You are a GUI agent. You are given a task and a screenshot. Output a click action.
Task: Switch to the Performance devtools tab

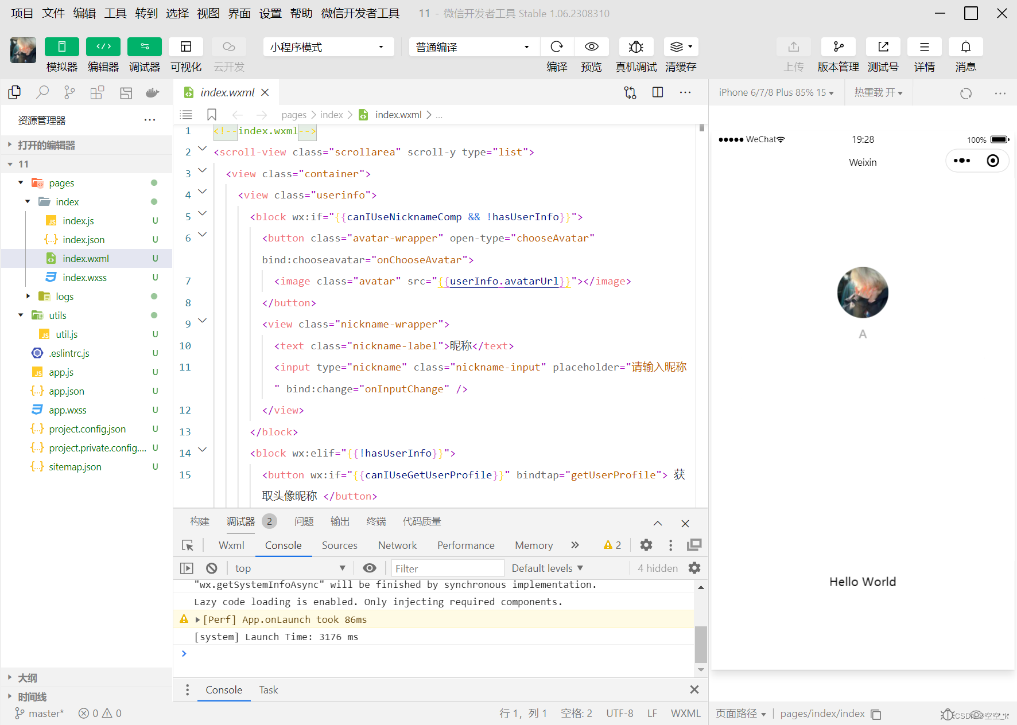pyautogui.click(x=465, y=545)
